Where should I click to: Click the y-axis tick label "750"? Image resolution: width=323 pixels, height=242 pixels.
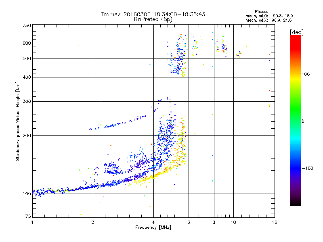point(27,25)
